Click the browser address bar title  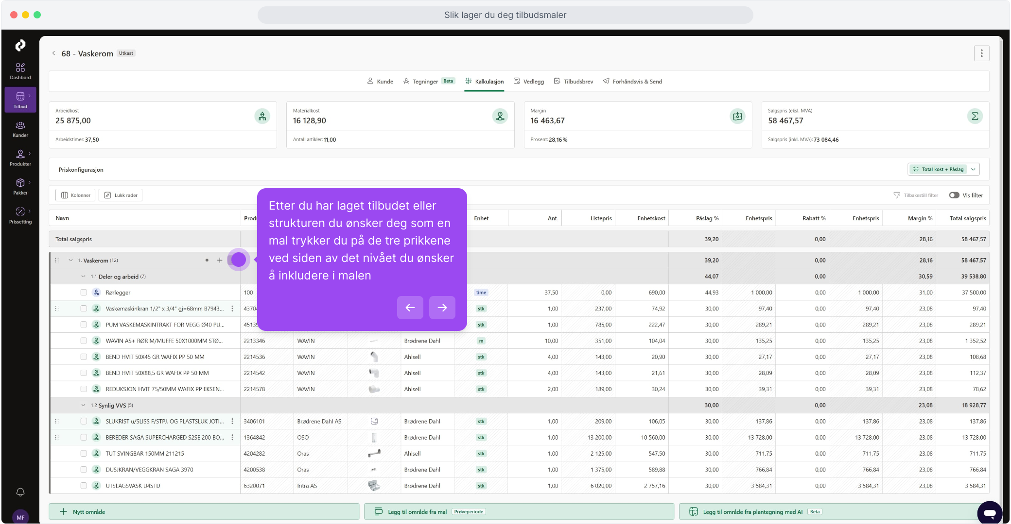click(x=505, y=15)
